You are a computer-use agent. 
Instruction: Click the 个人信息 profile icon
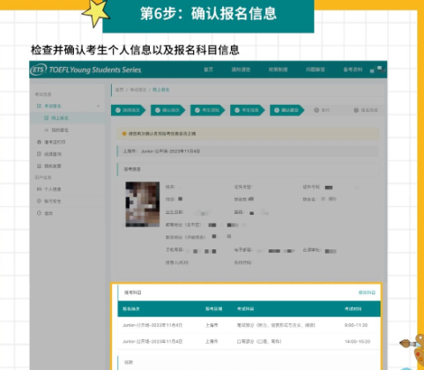coord(39,189)
